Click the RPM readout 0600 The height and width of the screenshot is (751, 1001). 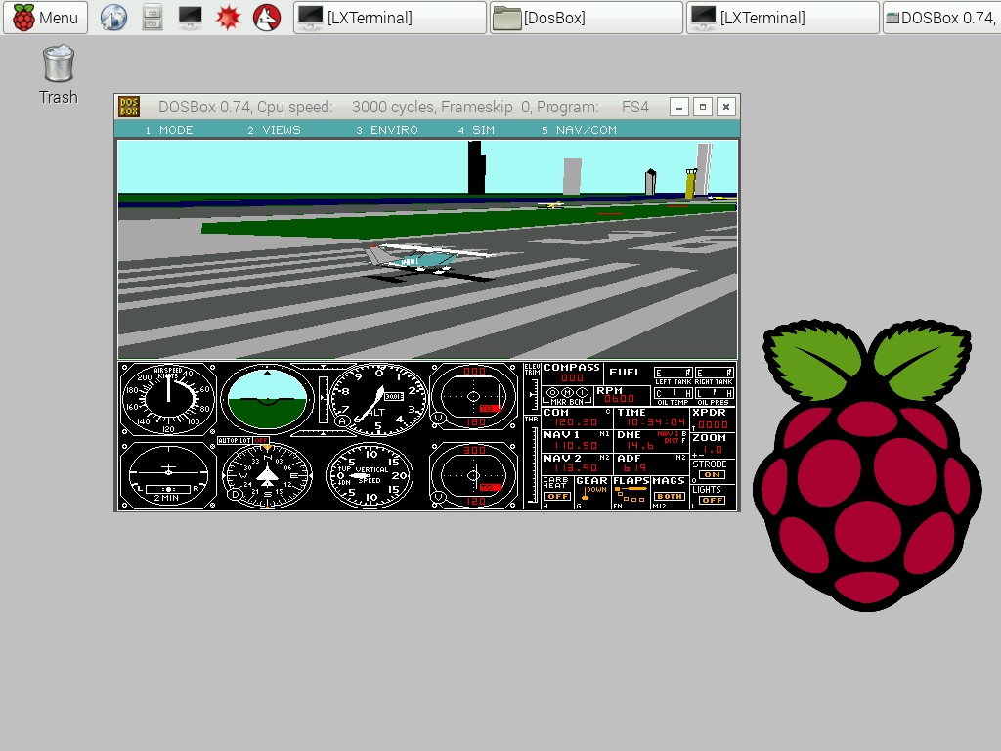click(619, 399)
